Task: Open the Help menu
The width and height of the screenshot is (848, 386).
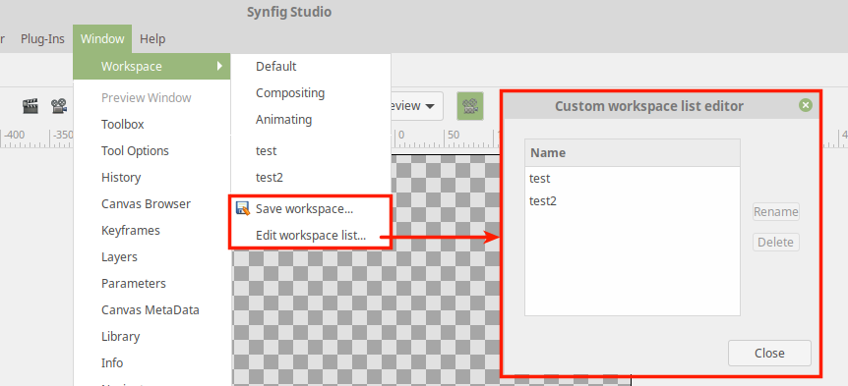Action: (152, 39)
